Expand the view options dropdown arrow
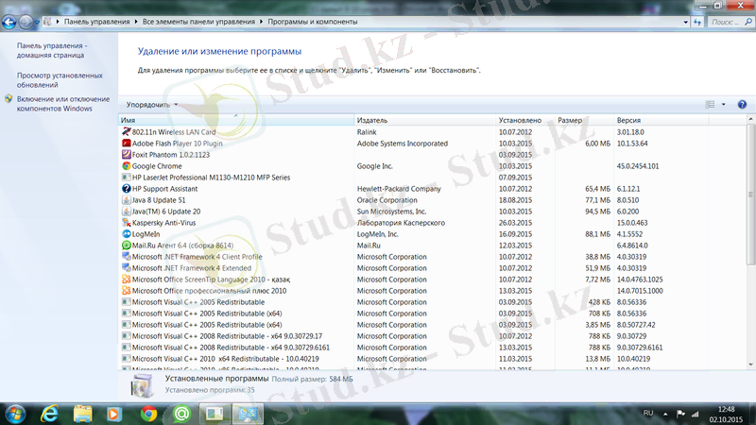The height and width of the screenshot is (425, 756). (x=724, y=105)
